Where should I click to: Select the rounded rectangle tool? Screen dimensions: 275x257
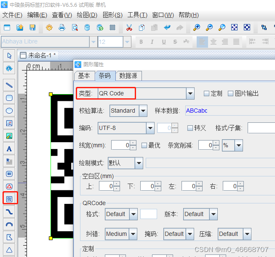coord(9,98)
